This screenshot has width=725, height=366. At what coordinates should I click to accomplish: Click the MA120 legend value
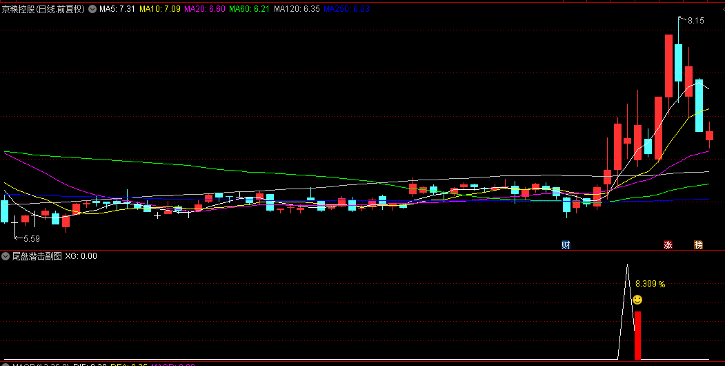[297, 10]
